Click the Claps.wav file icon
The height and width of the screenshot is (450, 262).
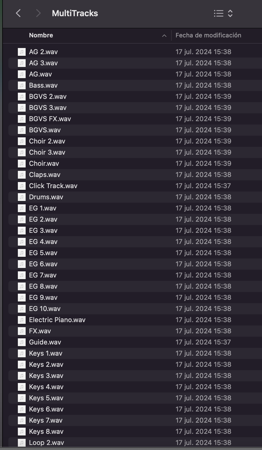pyautogui.click(x=22, y=175)
